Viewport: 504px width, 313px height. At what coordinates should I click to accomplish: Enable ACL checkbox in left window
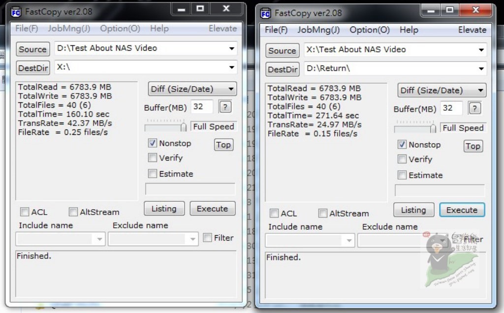(x=25, y=212)
